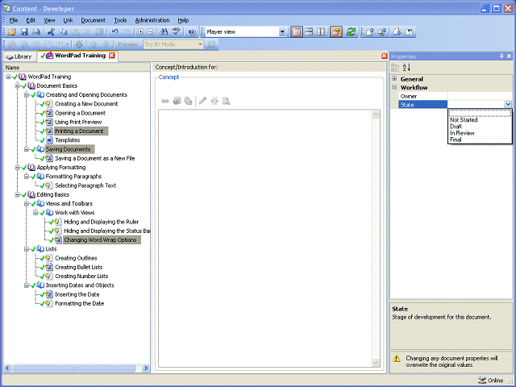Collapse the Lists tree node
516x387 pixels.
click(x=27, y=249)
